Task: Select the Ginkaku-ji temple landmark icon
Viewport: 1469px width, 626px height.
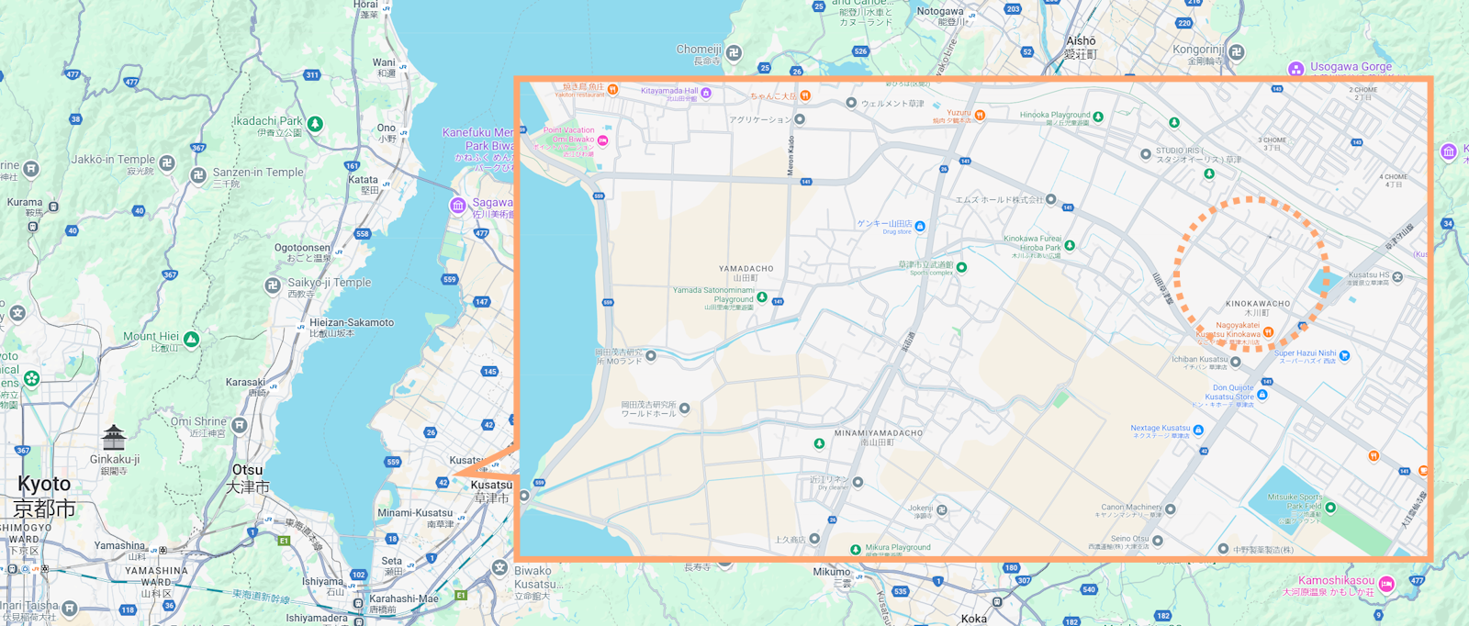Action: pos(114,436)
